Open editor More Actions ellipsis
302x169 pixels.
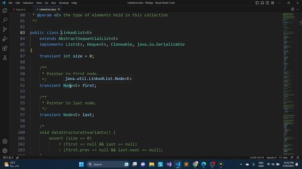click(x=298, y=9)
